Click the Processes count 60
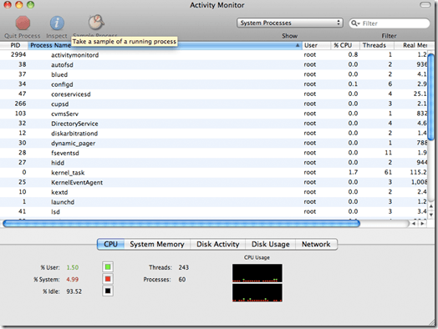 (182, 280)
